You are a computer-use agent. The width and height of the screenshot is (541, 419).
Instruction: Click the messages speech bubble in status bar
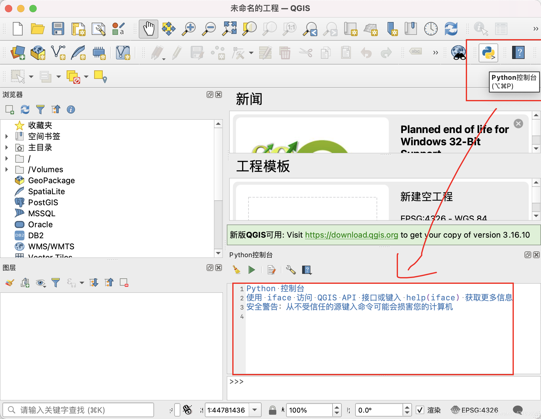(x=517, y=410)
